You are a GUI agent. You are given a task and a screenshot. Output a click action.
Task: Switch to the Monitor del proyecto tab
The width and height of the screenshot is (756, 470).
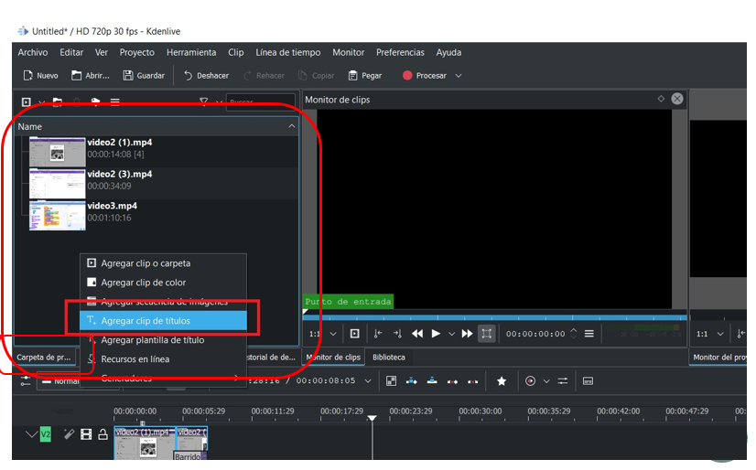[x=718, y=358]
